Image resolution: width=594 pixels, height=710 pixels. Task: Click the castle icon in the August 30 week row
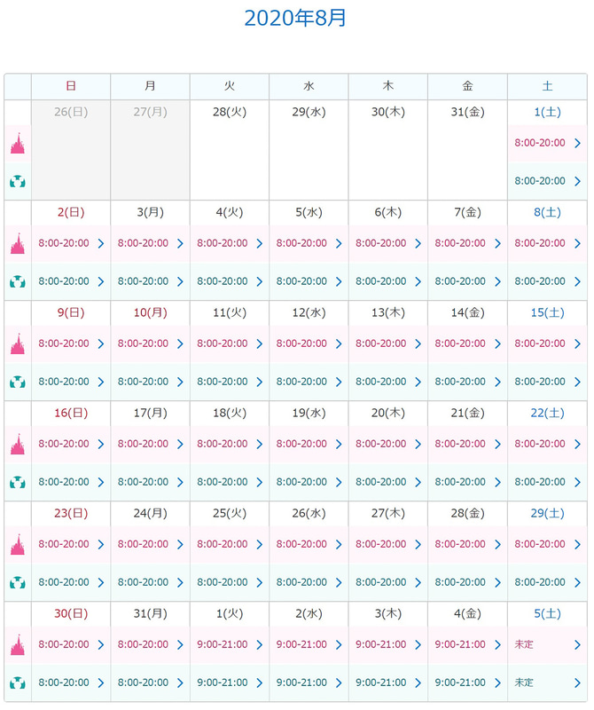click(x=18, y=644)
